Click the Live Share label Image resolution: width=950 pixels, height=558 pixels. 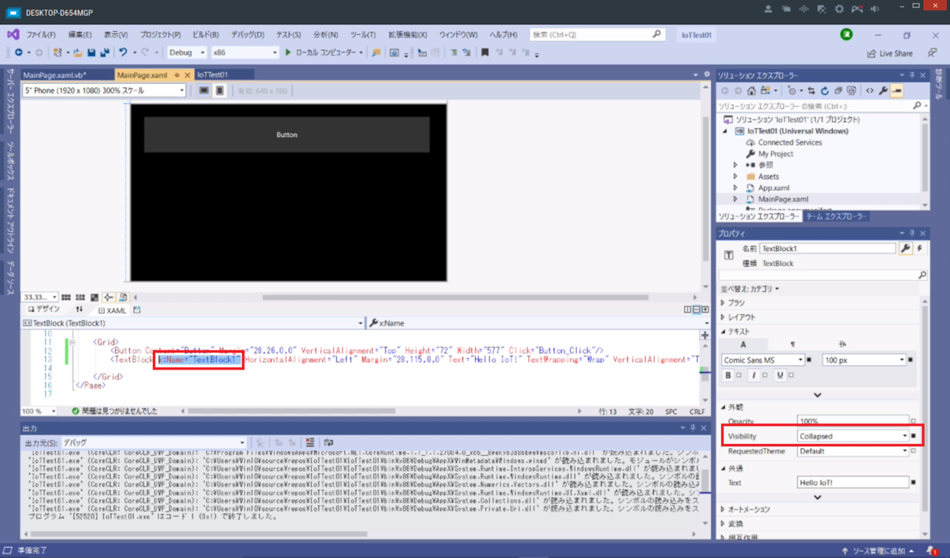click(x=896, y=53)
